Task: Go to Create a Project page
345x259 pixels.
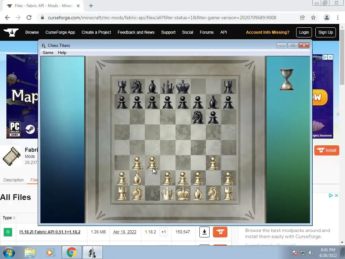Action: [96, 32]
